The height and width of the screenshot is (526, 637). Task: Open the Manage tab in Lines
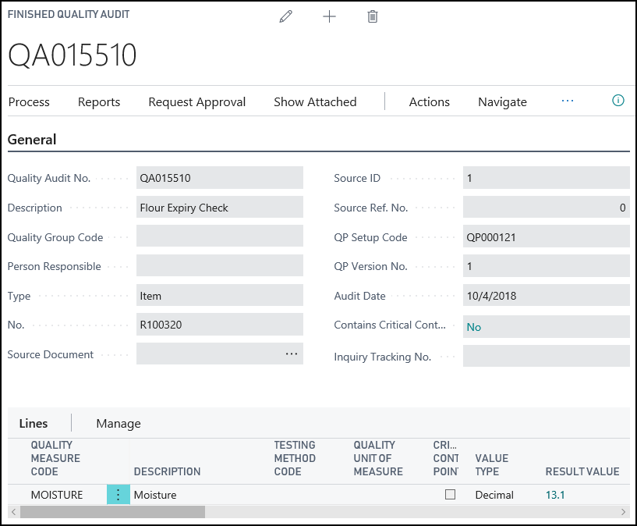click(119, 423)
